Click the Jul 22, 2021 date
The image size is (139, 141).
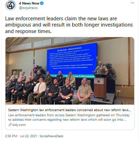29,136
